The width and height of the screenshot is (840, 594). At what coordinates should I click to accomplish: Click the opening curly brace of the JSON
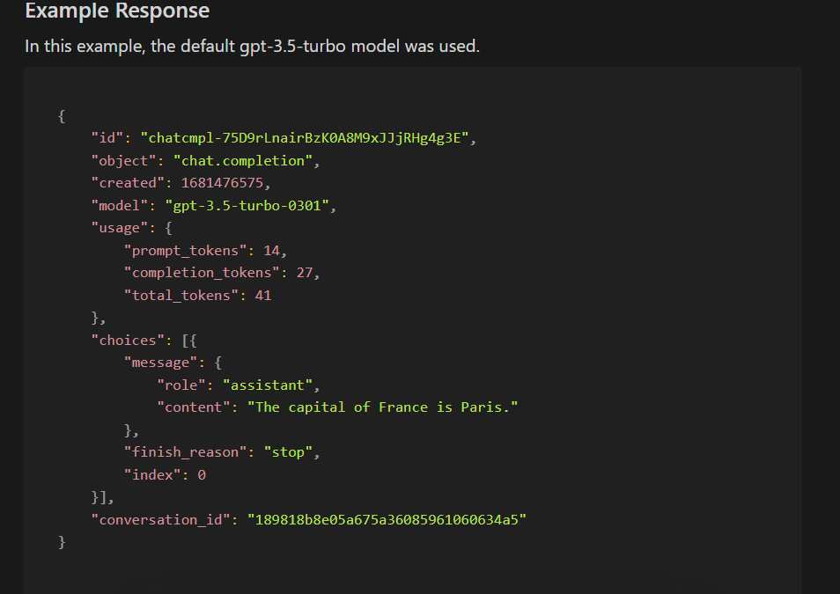pyautogui.click(x=62, y=116)
